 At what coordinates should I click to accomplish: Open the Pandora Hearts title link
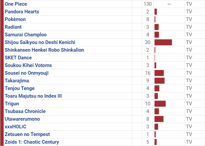click(x=22, y=12)
